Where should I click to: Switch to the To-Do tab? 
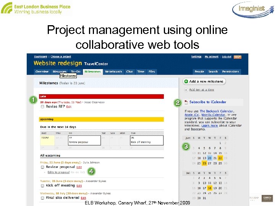(76, 71)
